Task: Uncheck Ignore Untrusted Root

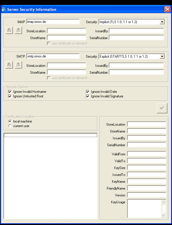Action: (x=10, y=96)
